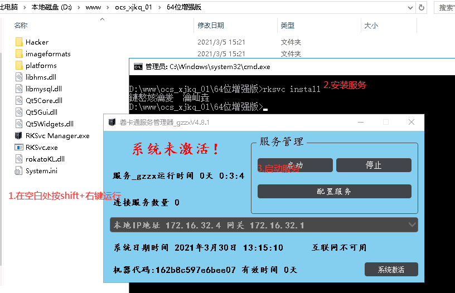The height and width of the screenshot is (293, 455).
Task: Select the file name platforms
Action: click(41, 66)
